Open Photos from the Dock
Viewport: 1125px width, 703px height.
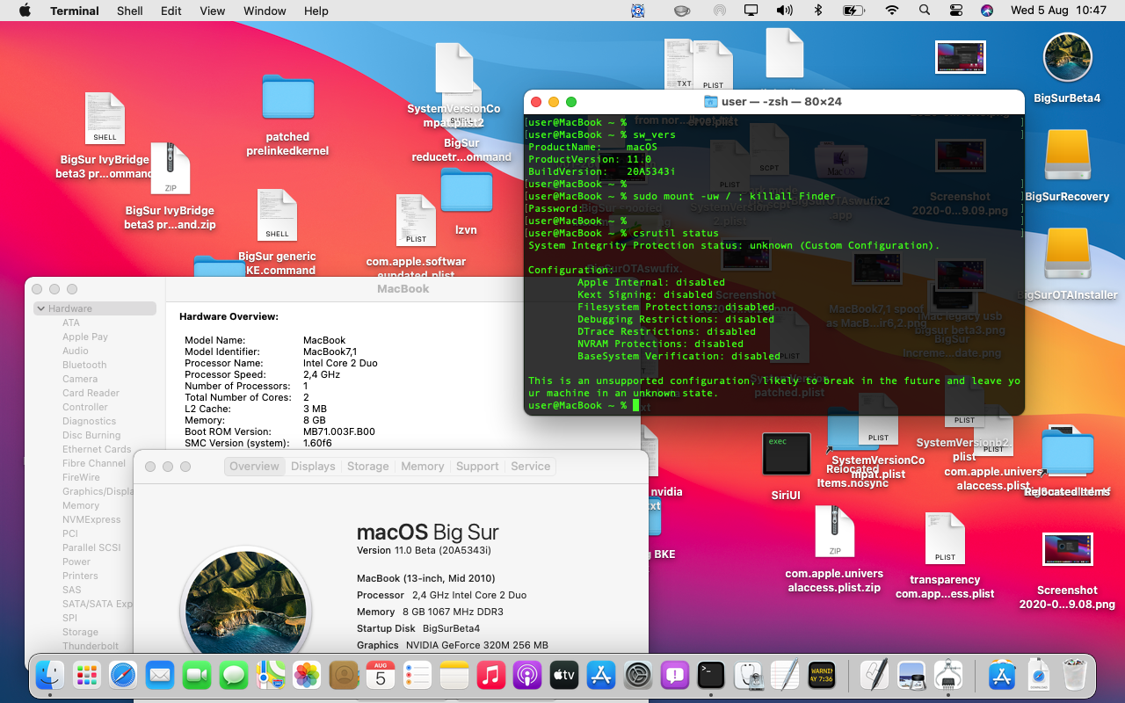point(307,675)
